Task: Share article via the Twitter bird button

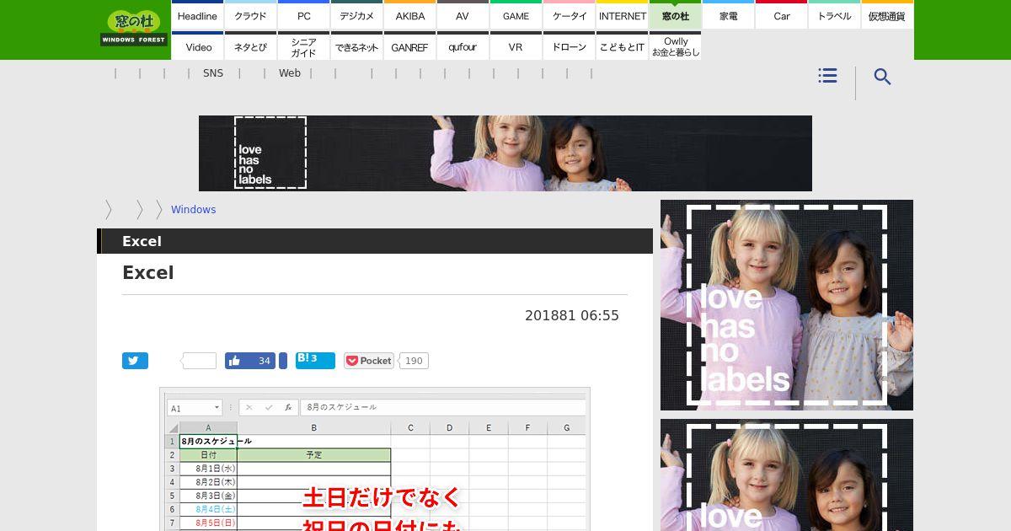Action: [x=135, y=361]
